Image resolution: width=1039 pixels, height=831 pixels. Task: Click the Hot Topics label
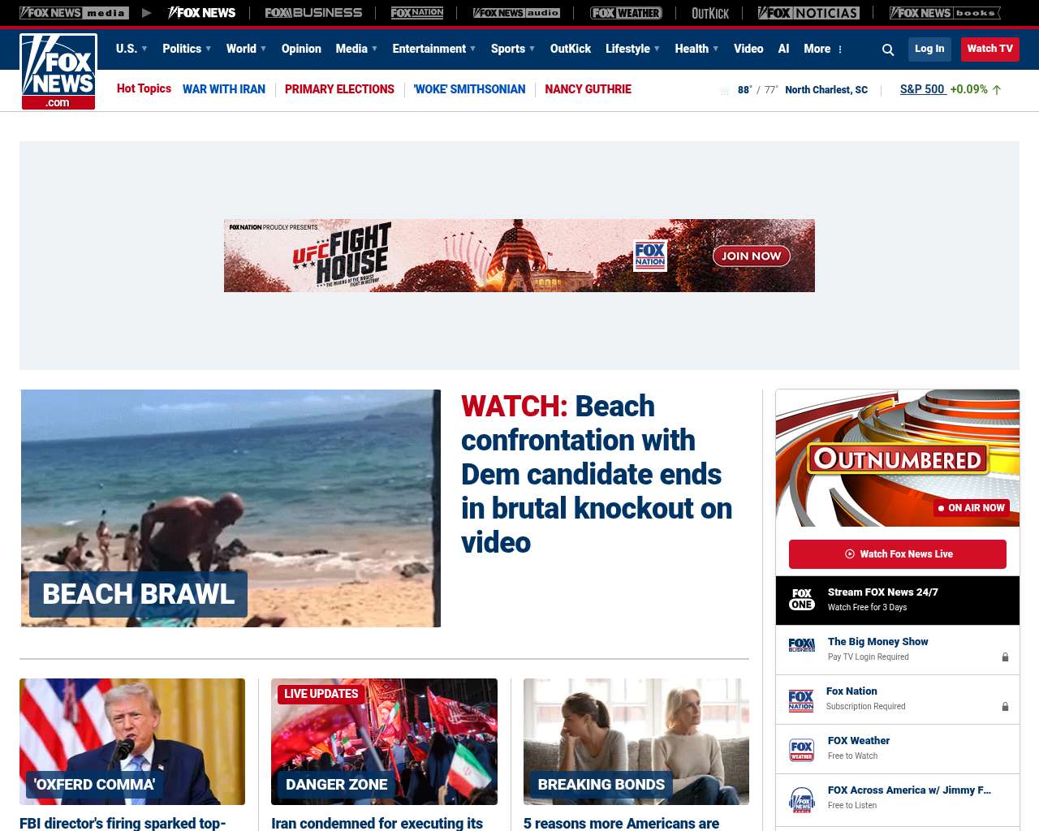[x=144, y=88]
